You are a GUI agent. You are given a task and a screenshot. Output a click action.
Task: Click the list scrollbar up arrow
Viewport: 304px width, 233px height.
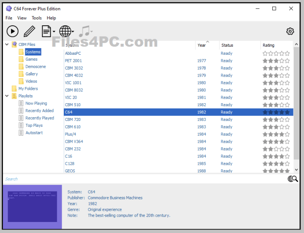(296, 44)
